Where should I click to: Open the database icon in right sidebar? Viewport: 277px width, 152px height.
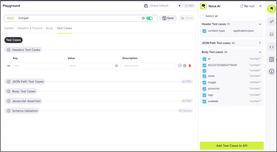272,34
